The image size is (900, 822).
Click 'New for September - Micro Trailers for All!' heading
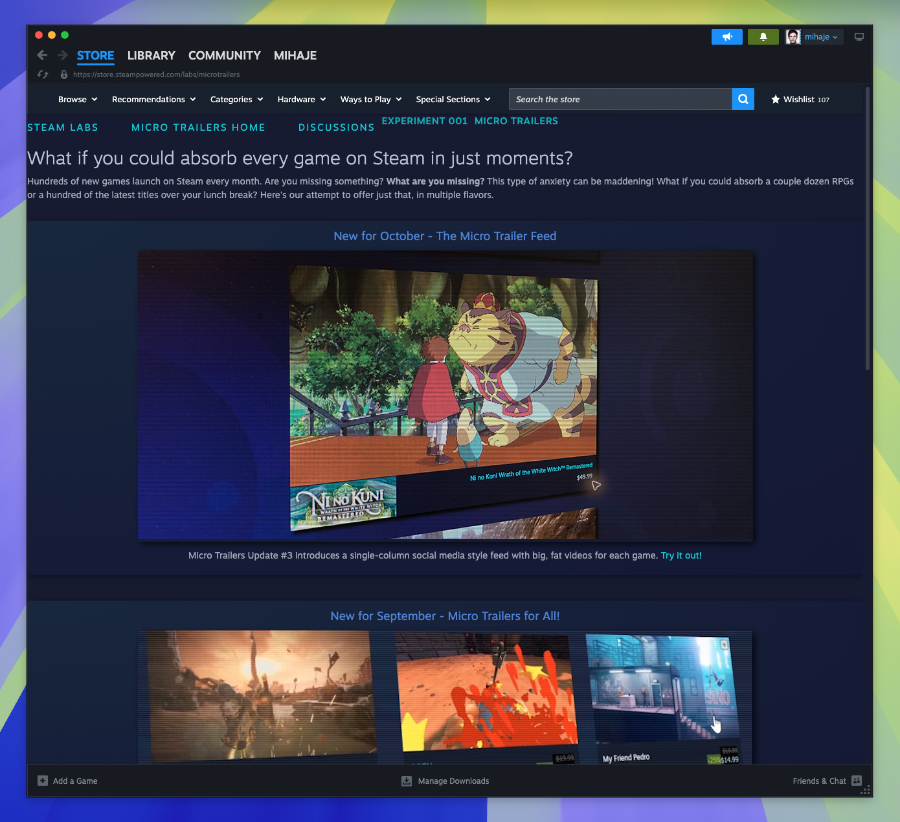(x=445, y=616)
